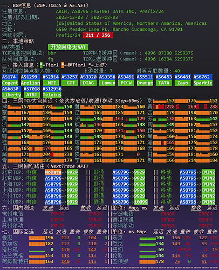
Task: Select the 法兰克福 send speed 114
Action: [65, 255]
